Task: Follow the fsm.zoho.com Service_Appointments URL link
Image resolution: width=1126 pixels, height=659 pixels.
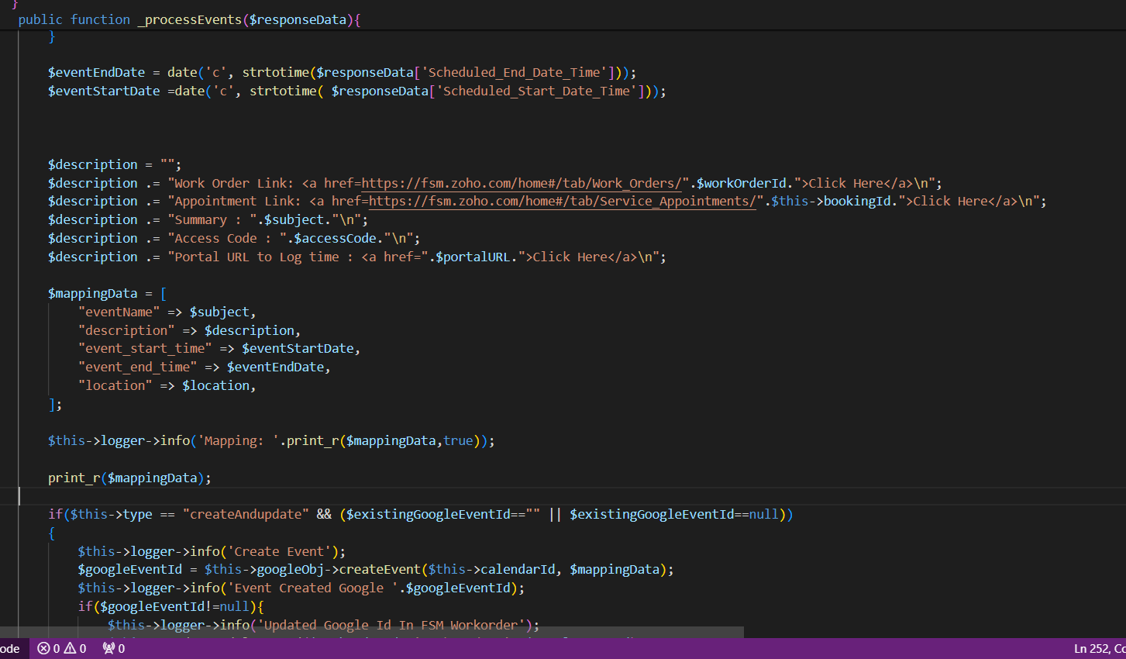Action: click(x=563, y=201)
